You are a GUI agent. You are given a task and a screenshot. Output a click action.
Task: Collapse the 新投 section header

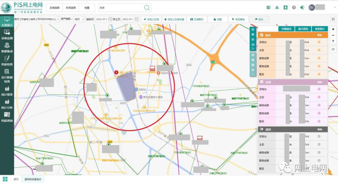click(x=293, y=35)
